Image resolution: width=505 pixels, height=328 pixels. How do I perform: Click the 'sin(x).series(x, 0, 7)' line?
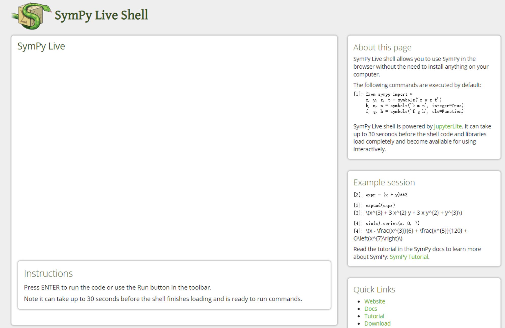393,223
